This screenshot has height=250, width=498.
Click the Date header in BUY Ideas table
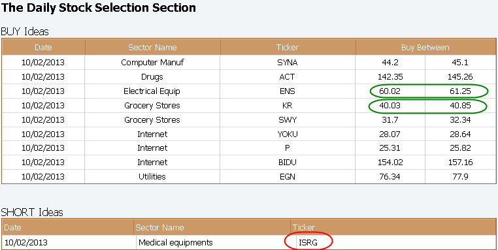[x=44, y=48]
